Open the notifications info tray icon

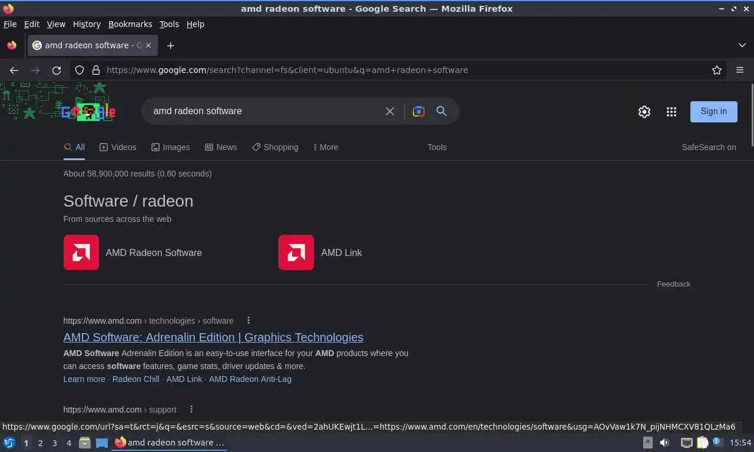[717, 441]
